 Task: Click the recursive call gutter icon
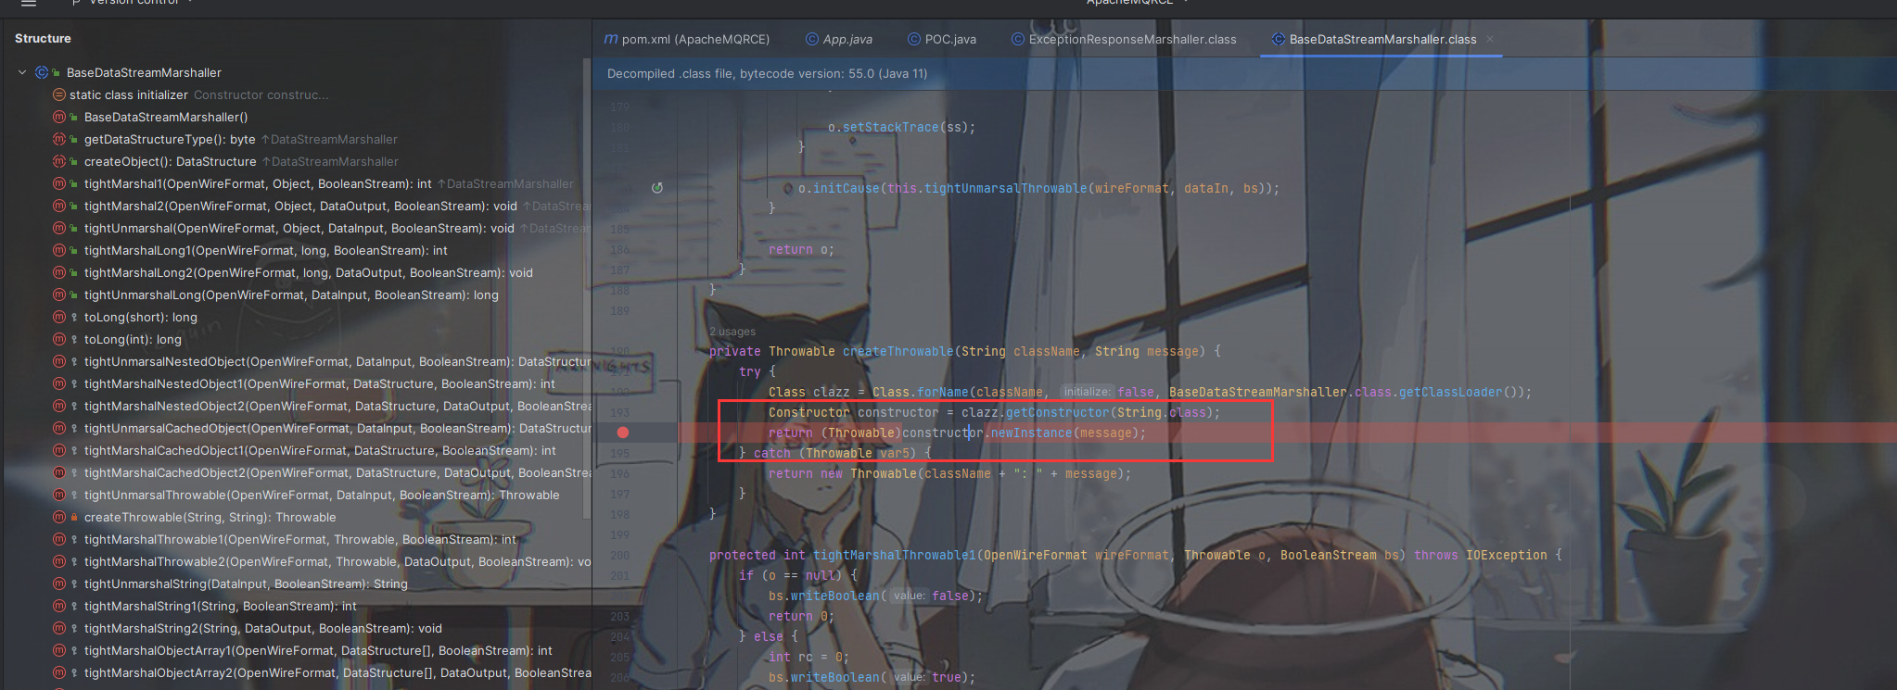click(x=657, y=188)
